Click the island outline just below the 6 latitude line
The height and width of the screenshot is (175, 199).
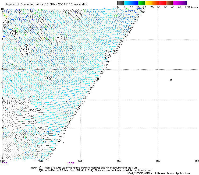pos(49,78)
